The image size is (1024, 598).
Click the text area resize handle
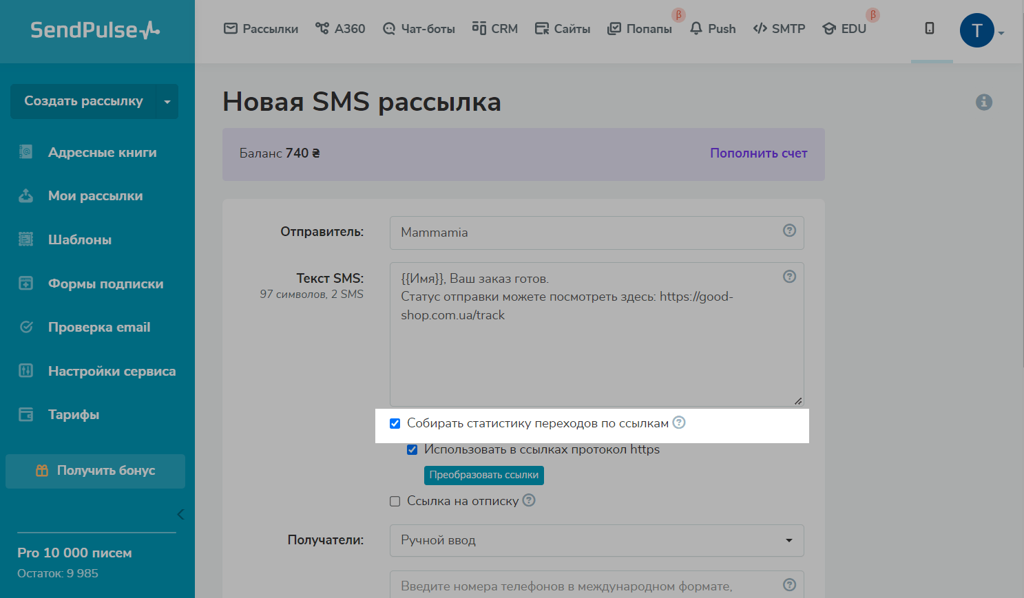pos(797,401)
